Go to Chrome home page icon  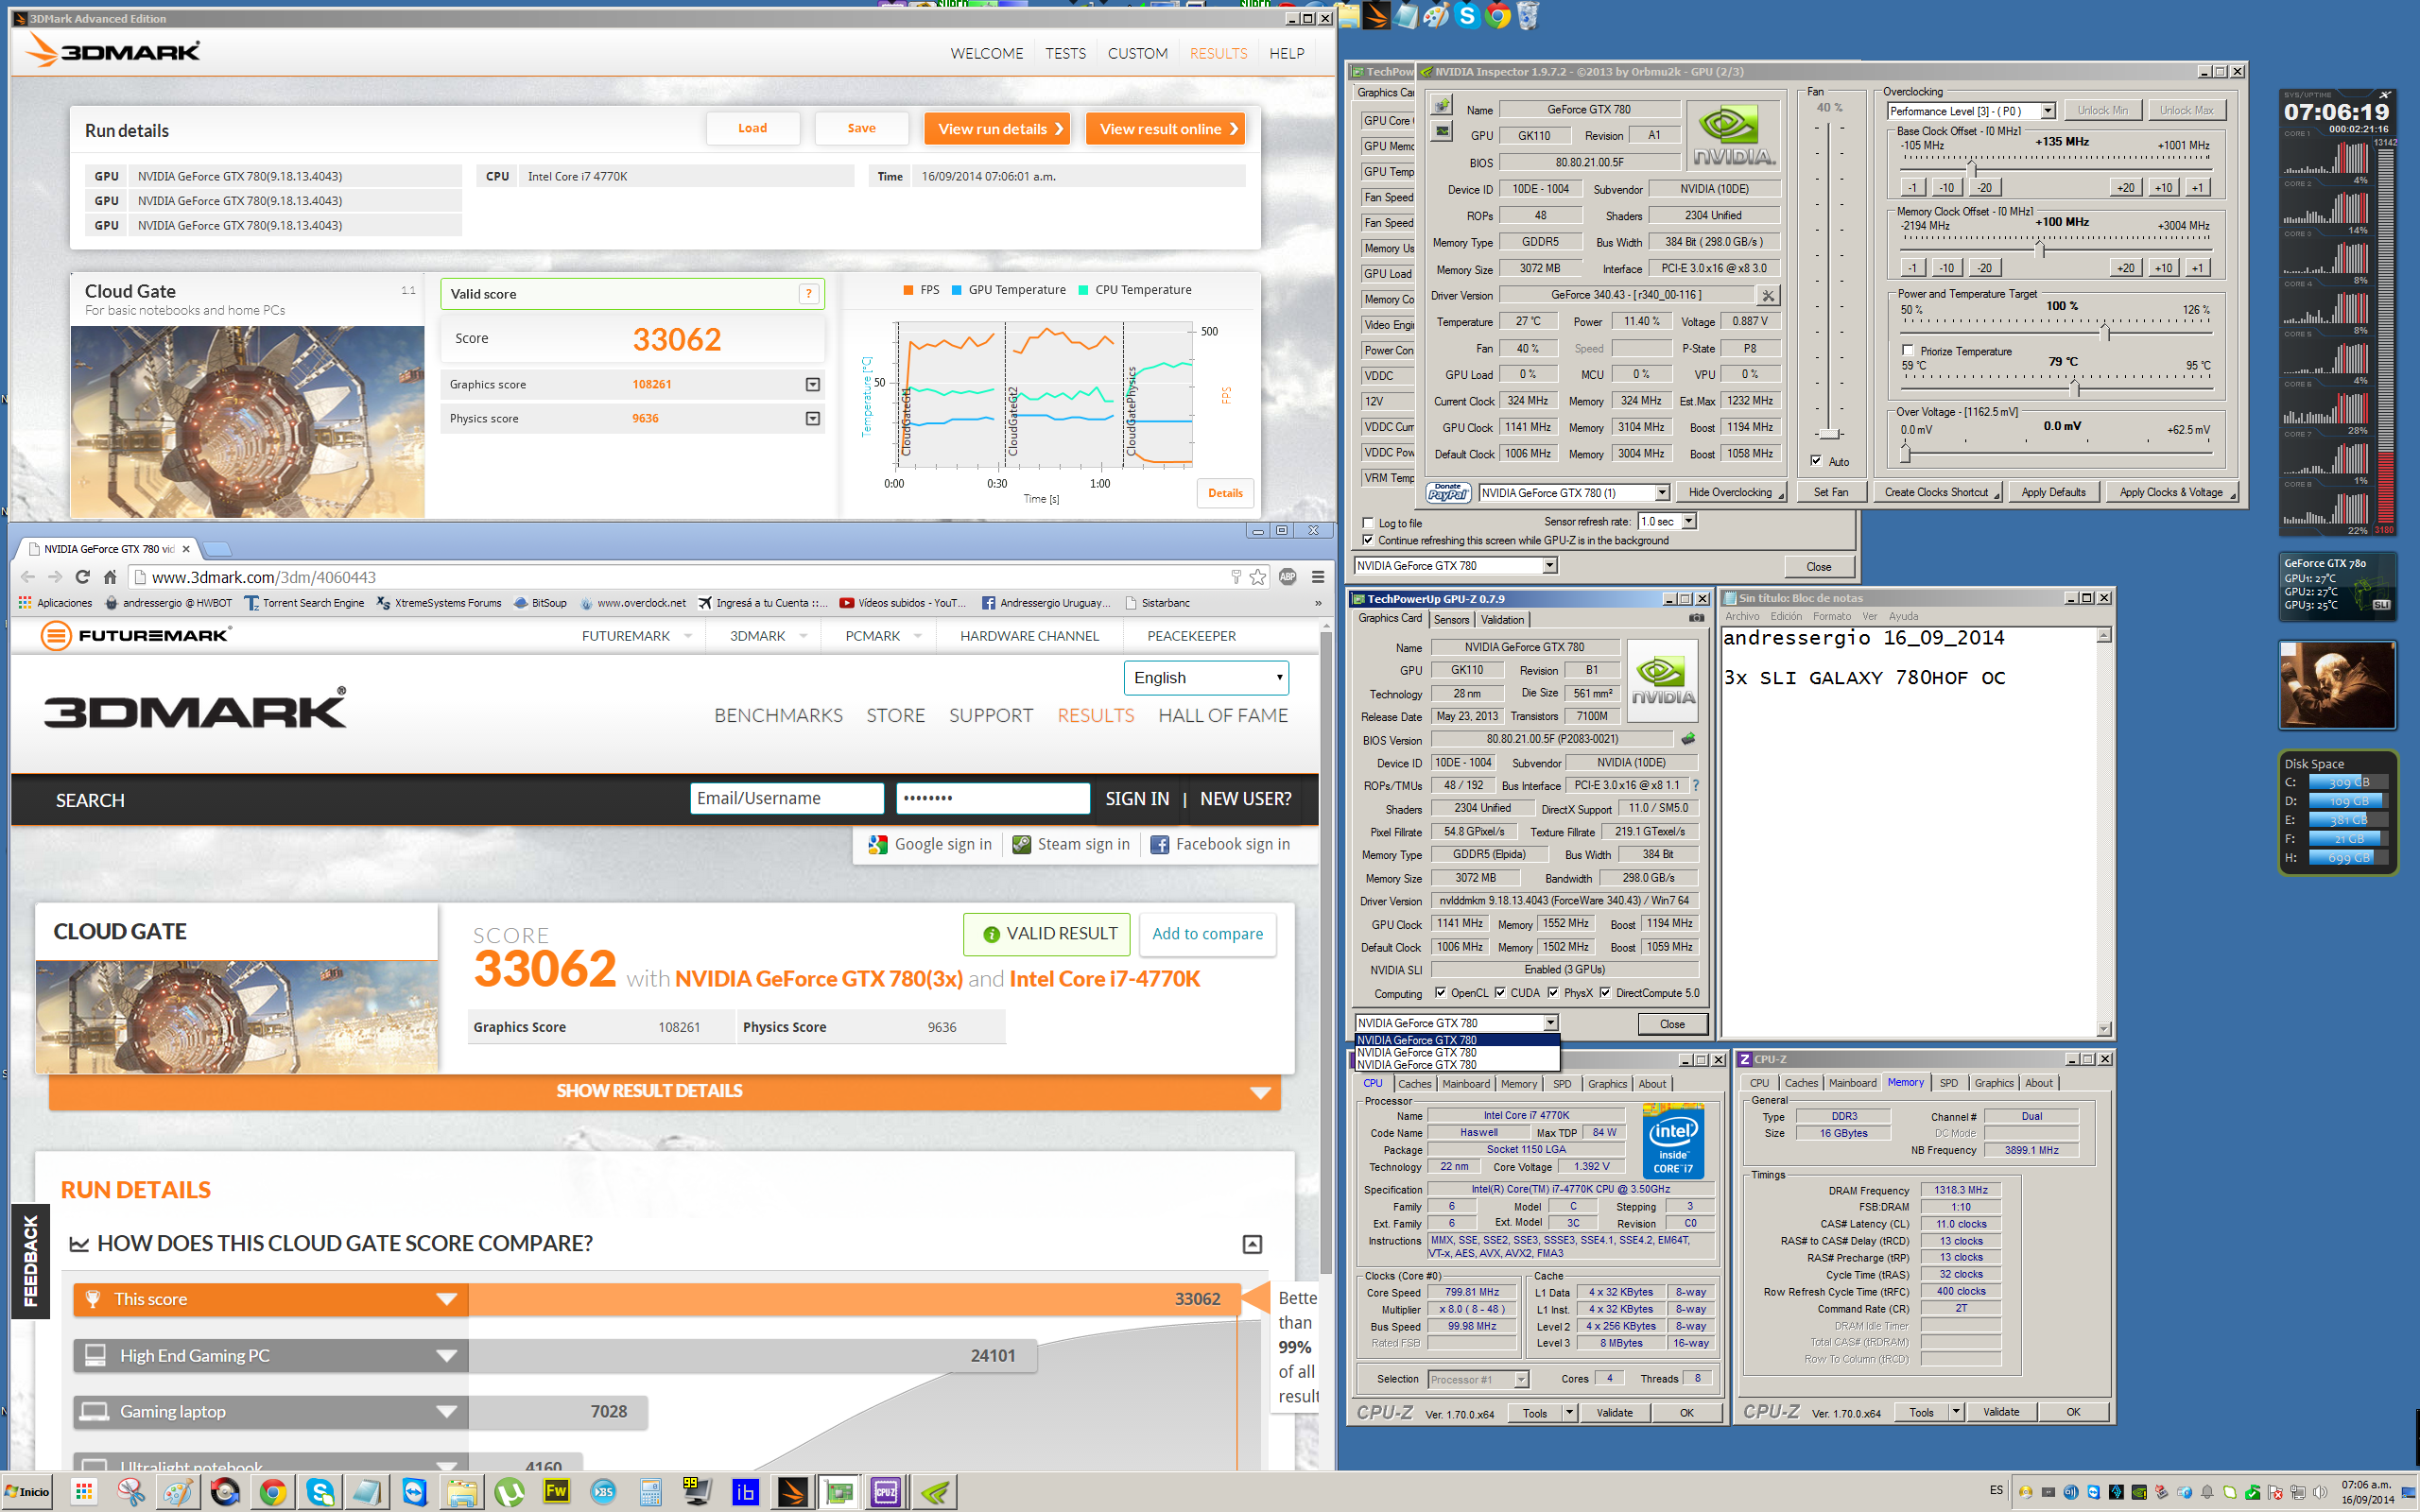(110, 577)
